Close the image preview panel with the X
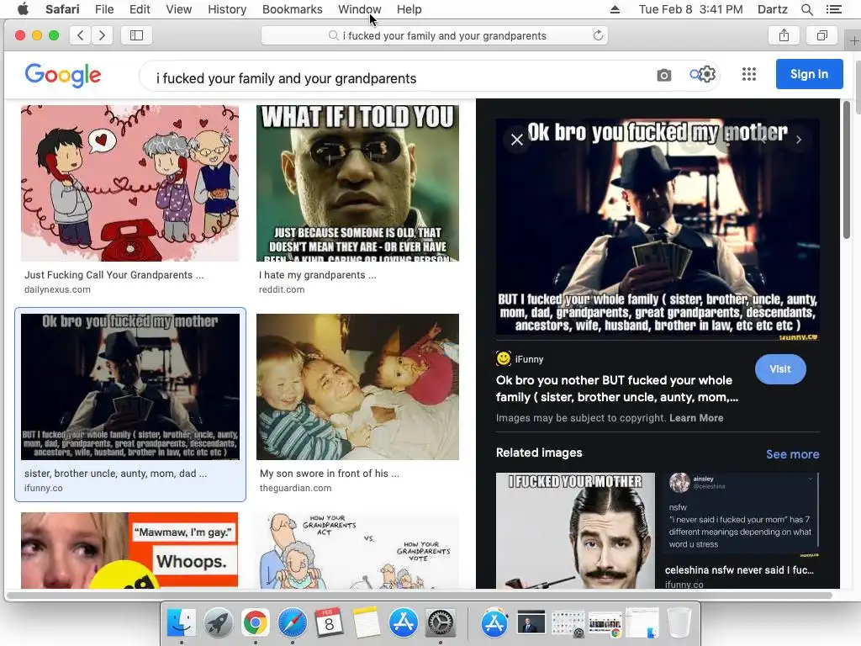Viewport: 861px width, 646px height. (x=517, y=140)
